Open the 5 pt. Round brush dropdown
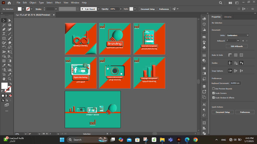 point(98,9)
